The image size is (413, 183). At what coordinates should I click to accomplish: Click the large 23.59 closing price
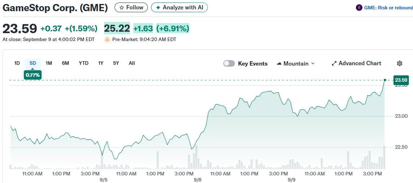pyautogui.click(x=20, y=28)
